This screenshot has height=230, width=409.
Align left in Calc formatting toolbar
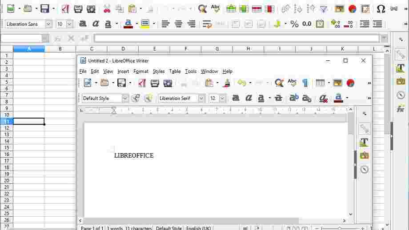point(165,24)
